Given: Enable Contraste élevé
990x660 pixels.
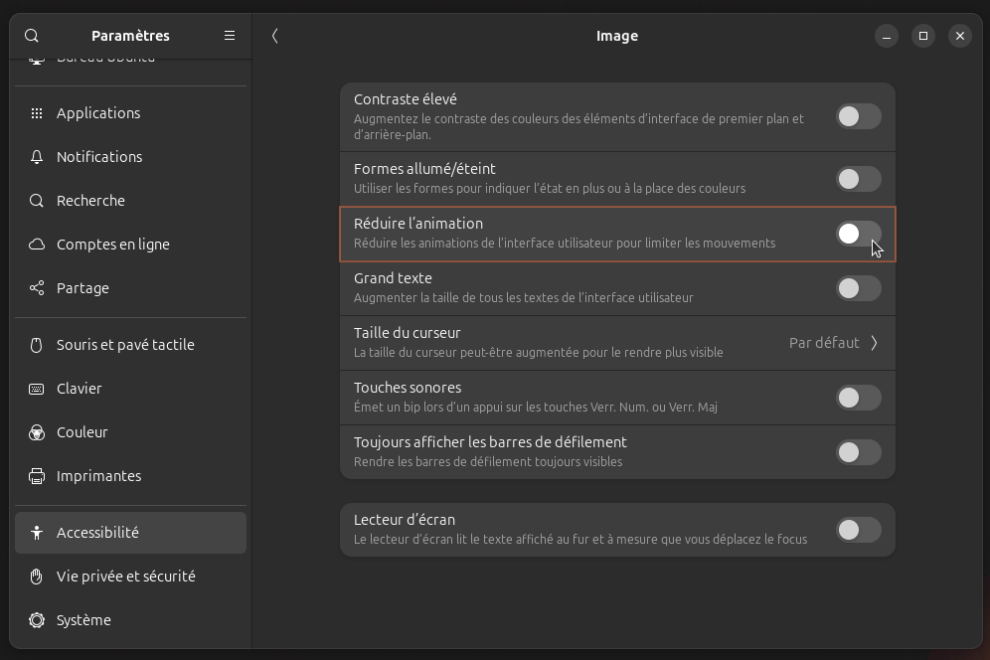Looking at the screenshot, I should click(858, 116).
